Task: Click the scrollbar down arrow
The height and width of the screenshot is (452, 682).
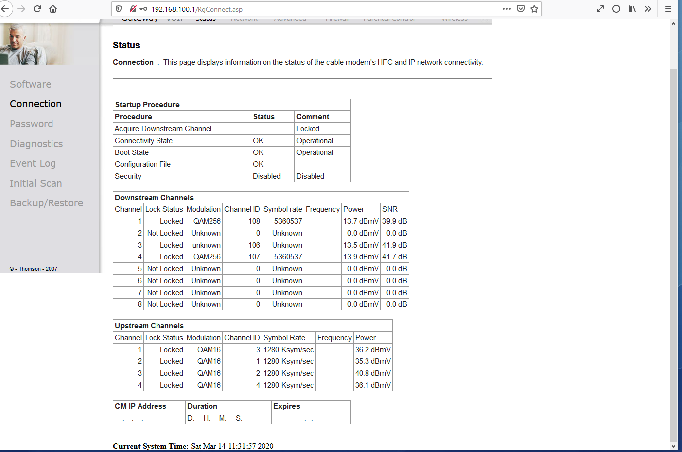Action: pyautogui.click(x=673, y=446)
